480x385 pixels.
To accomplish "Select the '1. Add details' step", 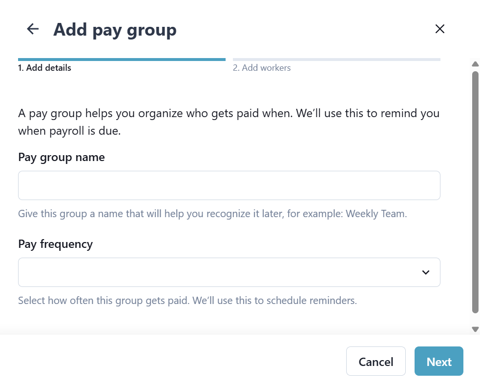I will coord(44,68).
